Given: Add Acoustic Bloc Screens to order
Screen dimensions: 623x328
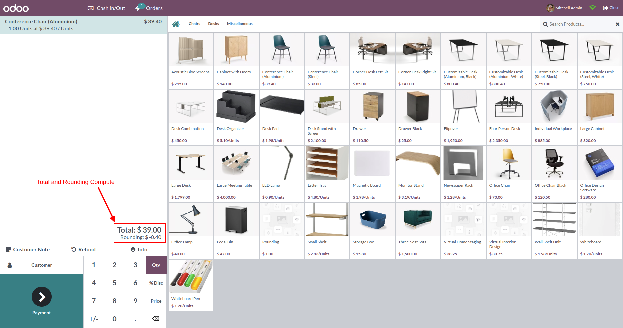Looking at the screenshot, I should pyautogui.click(x=191, y=61).
